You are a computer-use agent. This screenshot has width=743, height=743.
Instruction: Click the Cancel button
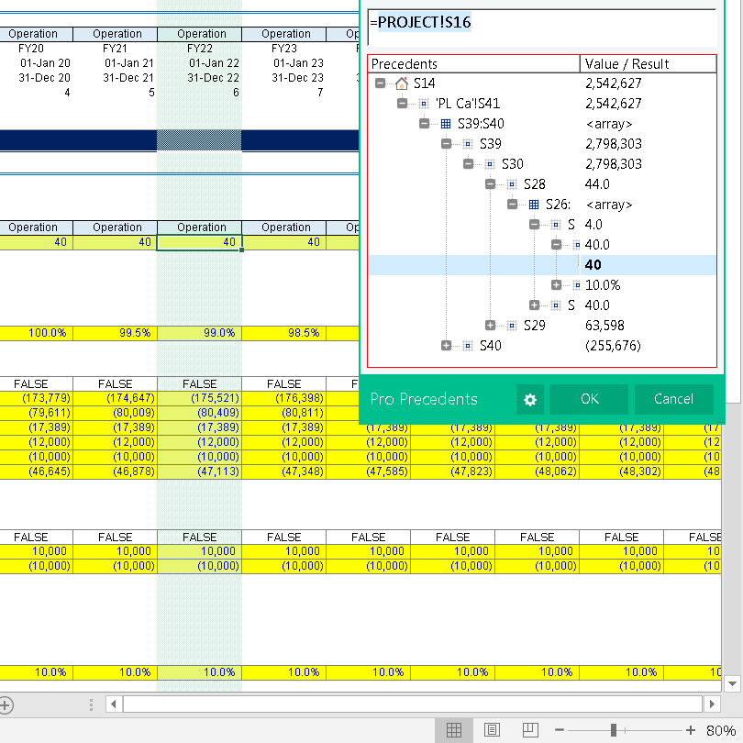pyautogui.click(x=674, y=399)
